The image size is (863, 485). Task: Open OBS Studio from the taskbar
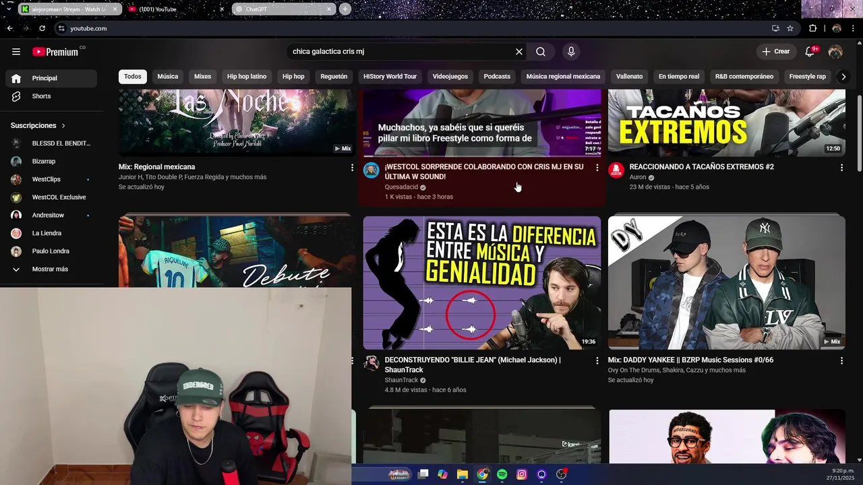[561, 475]
